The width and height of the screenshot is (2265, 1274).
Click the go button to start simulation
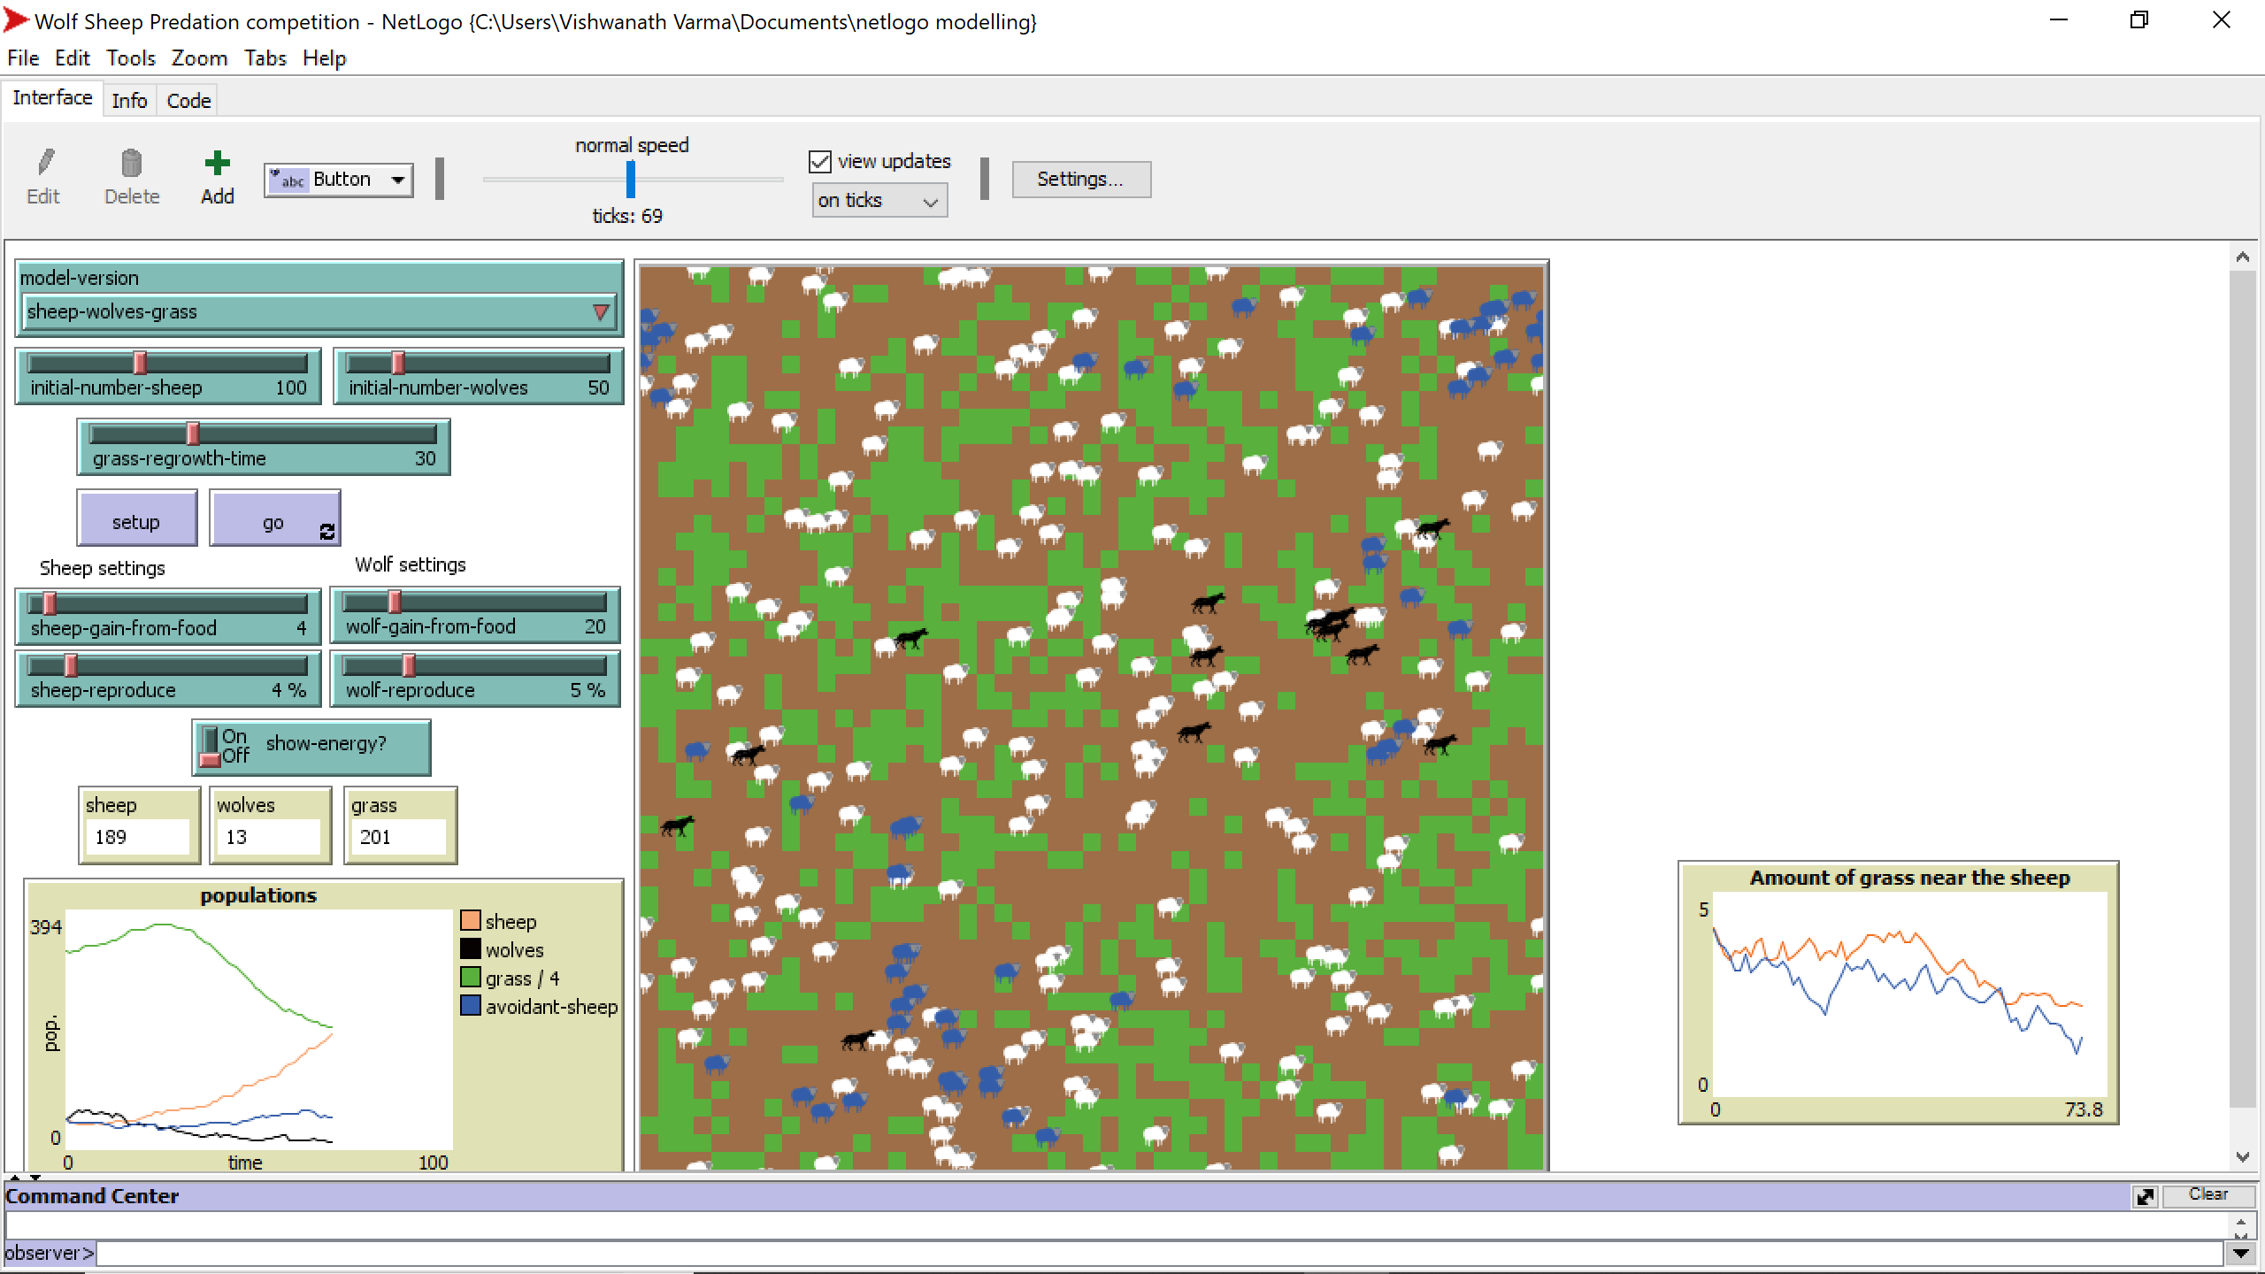click(x=273, y=521)
